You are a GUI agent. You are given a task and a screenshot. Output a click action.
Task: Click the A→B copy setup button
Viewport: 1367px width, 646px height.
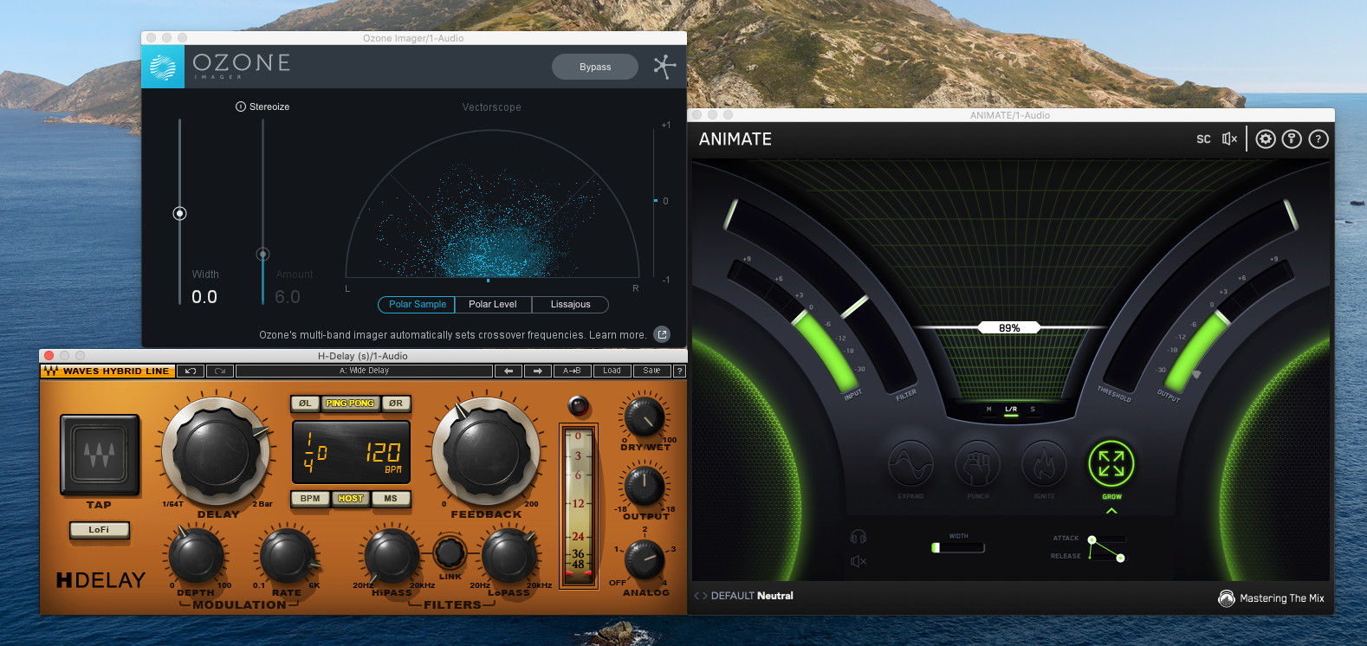tap(572, 371)
